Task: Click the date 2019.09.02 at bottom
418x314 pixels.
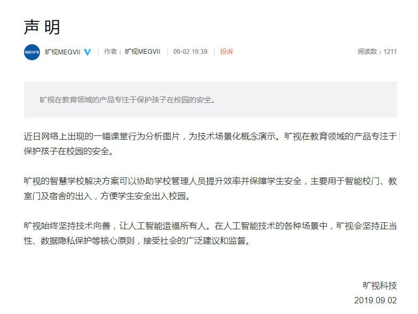Action: point(375,301)
